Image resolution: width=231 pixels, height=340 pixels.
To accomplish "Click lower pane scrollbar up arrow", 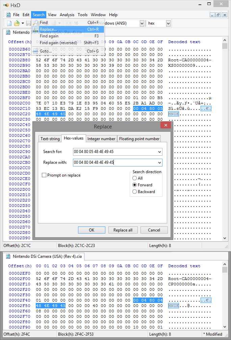I will pyautogui.click(x=225, y=264).
